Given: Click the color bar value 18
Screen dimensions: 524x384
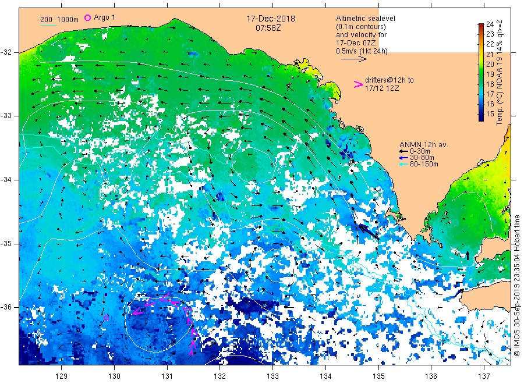Looking at the screenshot, I should 490,84.
